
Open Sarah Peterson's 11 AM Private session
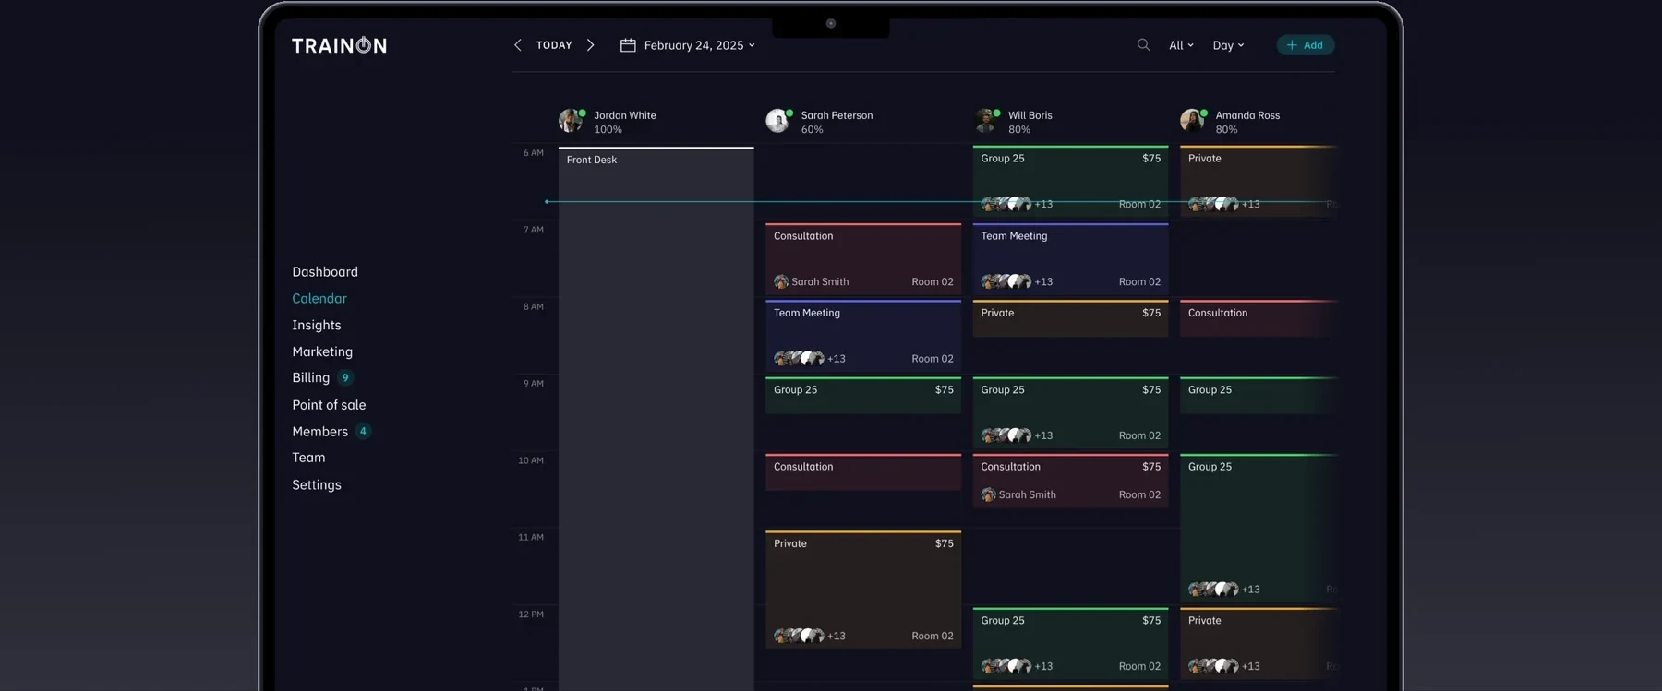click(863, 590)
